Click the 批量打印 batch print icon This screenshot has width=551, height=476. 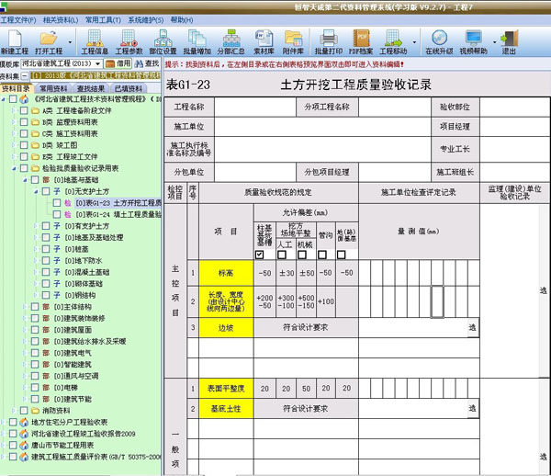[328, 42]
